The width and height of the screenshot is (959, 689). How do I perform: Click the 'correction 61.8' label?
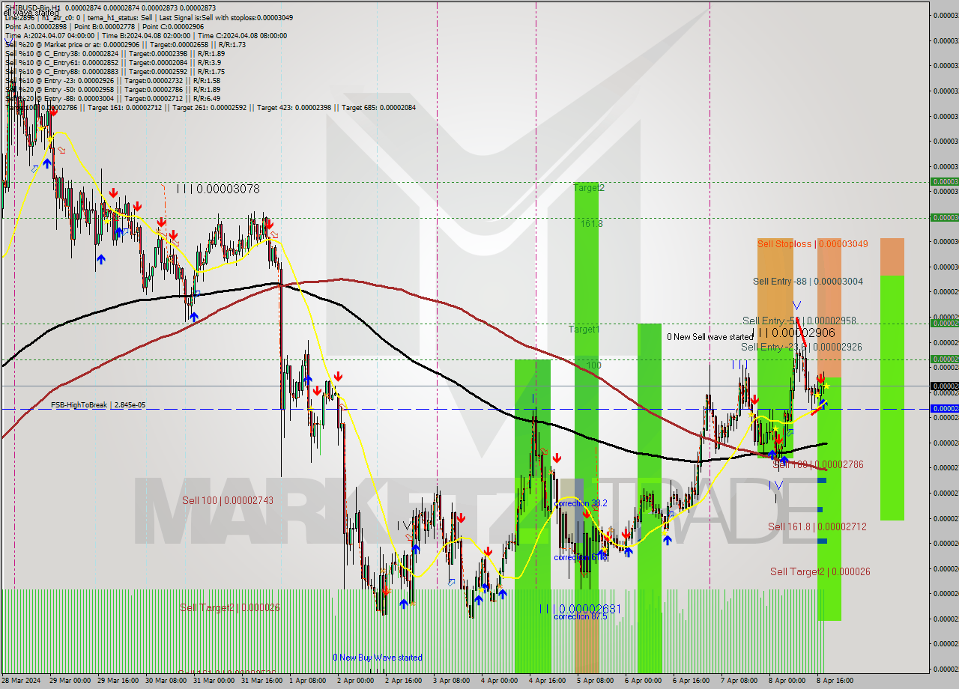coord(581,557)
